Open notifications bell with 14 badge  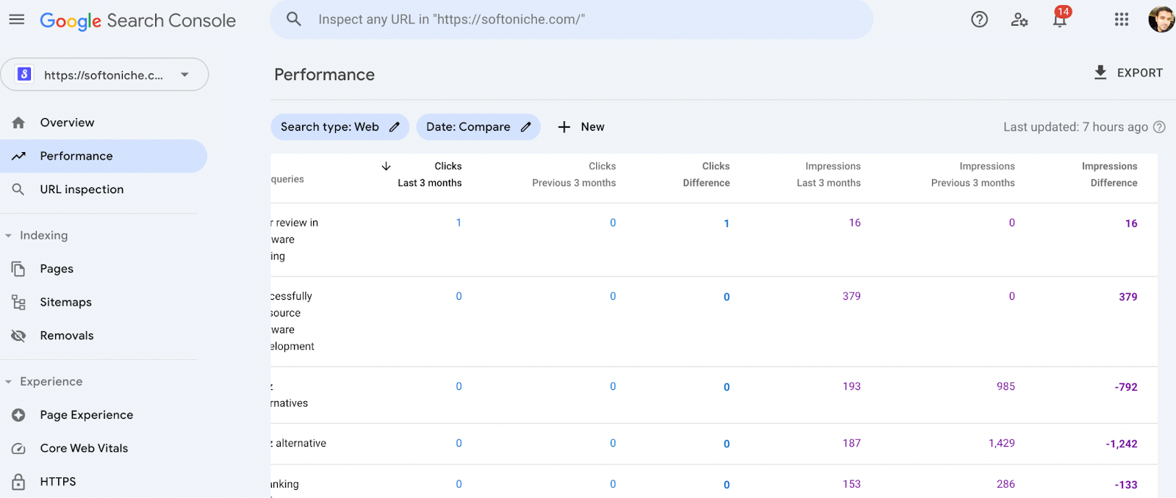click(x=1060, y=18)
